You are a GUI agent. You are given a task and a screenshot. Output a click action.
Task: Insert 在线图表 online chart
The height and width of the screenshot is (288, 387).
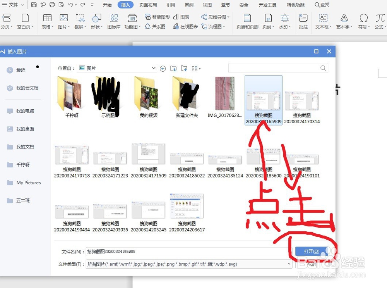185,26
